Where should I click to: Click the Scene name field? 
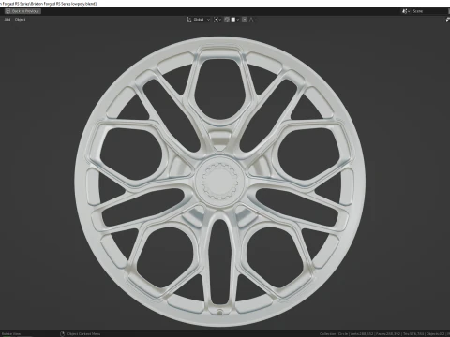[x=430, y=11]
